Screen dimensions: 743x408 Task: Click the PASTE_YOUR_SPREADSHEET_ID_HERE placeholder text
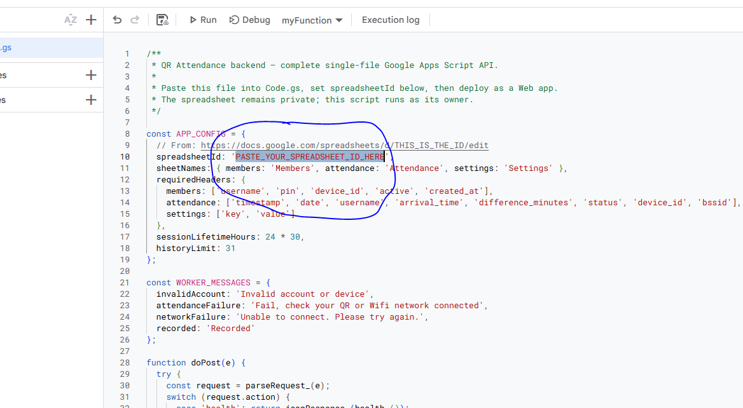pos(310,157)
